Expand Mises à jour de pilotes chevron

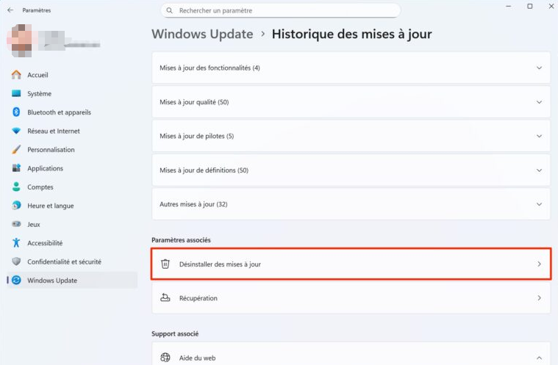click(539, 136)
